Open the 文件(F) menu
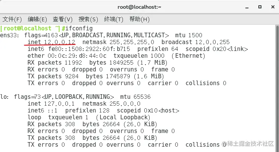The image size is (279, 152). click(12, 19)
